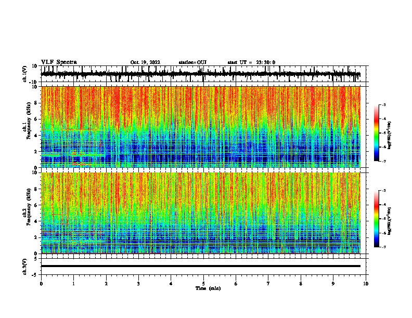The image size is (412, 318).
Task: Click the time axis tick label '9'
Action: pos(333,284)
